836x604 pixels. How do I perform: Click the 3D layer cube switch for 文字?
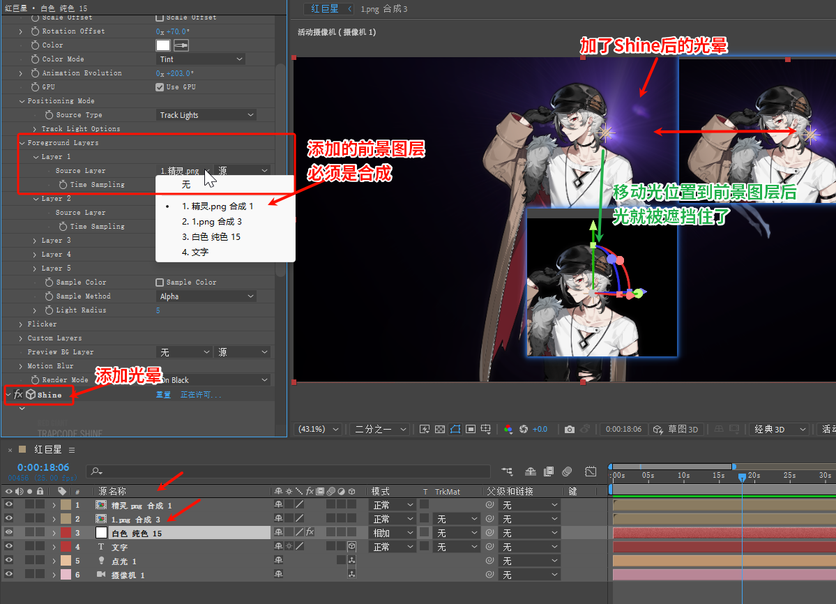tap(351, 546)
